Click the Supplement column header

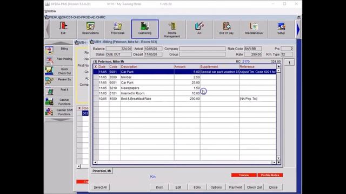219,67
